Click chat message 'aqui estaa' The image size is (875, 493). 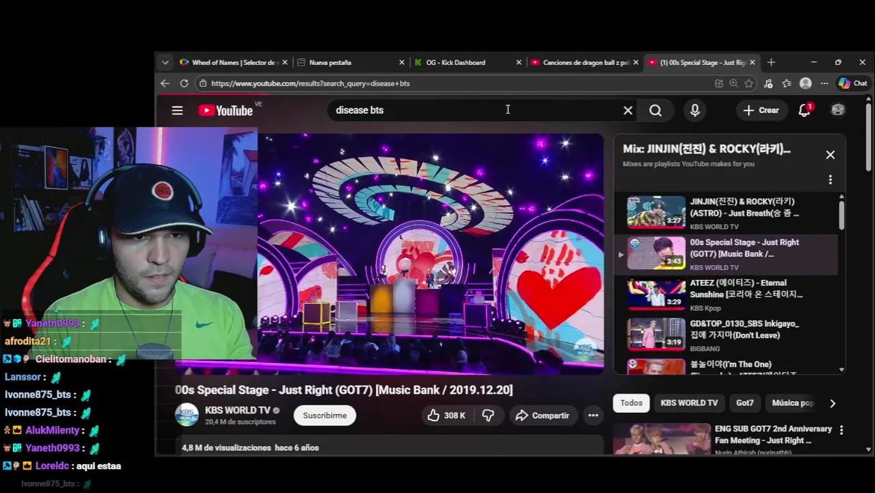coord(99,466)
